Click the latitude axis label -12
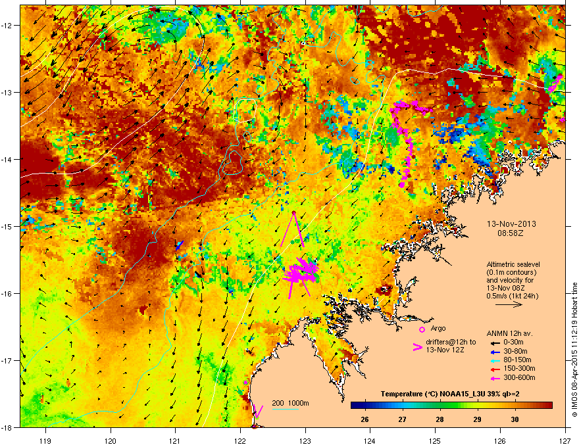The image size is (579, 447). 7,26
